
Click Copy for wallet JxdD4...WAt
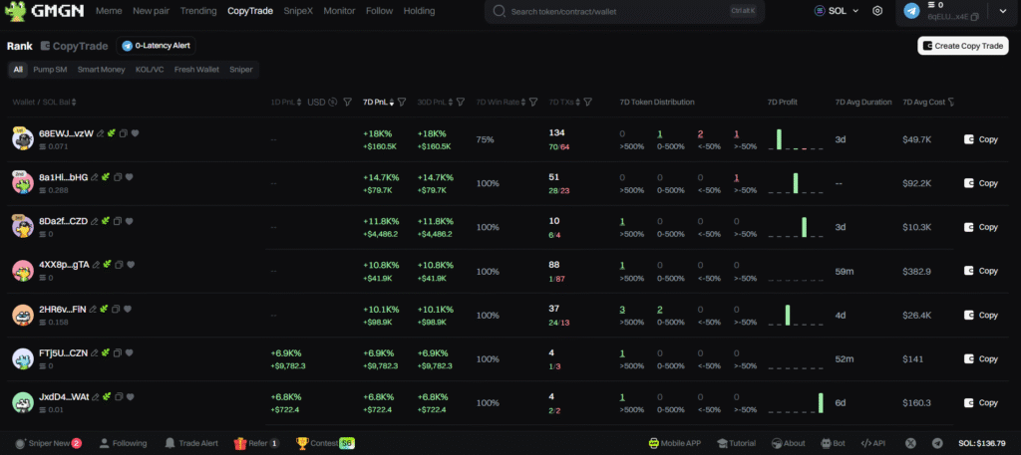tap(981, 402)
